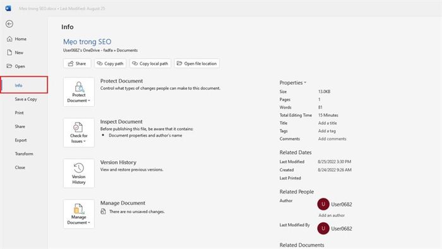This screenshot has width=442, height=249.
Task: Click the Check for Issues inspect icon
Action: click(x=78, y=127)
